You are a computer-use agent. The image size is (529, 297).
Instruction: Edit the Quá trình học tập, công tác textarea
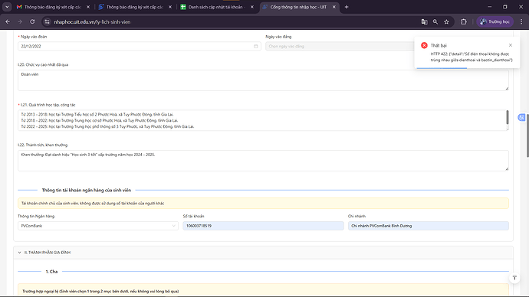pyautogui.click(x=263, y=120)
